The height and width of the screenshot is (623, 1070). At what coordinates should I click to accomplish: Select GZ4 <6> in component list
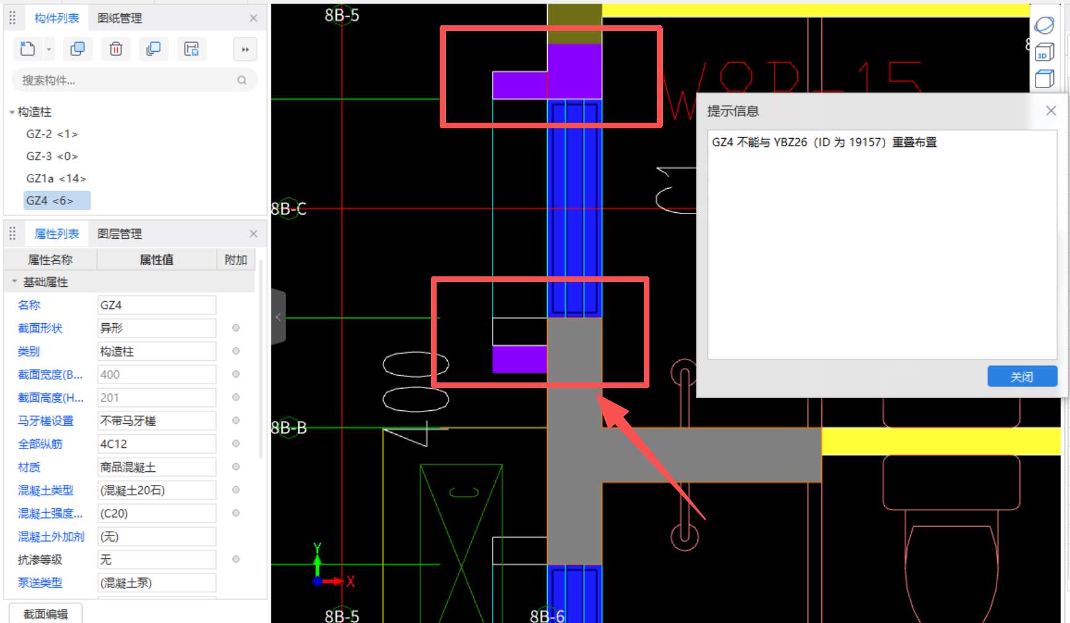pos(57,200)
